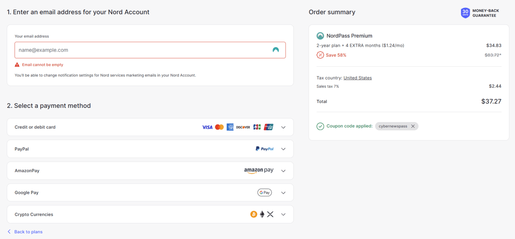Expand the PayPal payment chevron
The image size is (515, 239).
284,149
